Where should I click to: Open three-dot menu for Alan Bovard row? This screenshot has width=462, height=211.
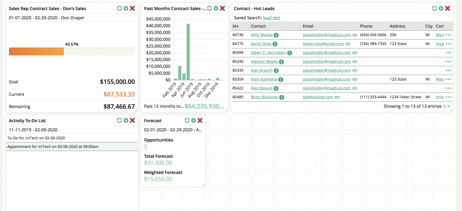click(x=448, y=88)
